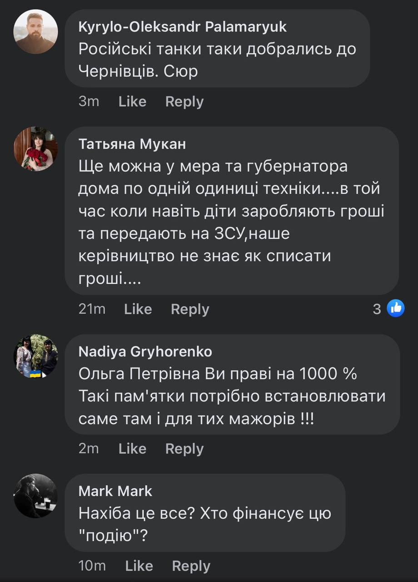Click the 21m comment timestamp
Image resolution: width=418 pixels, height=582 pixels.
click(x=92, y=309)
